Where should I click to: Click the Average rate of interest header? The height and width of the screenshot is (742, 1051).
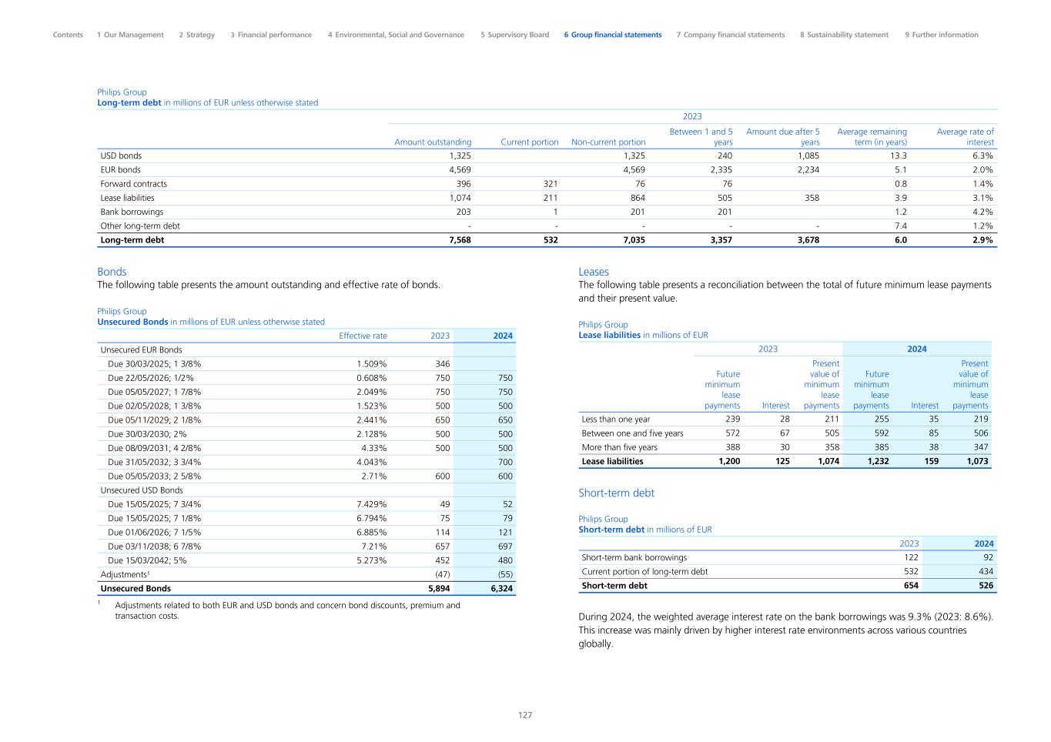(965, 136)
